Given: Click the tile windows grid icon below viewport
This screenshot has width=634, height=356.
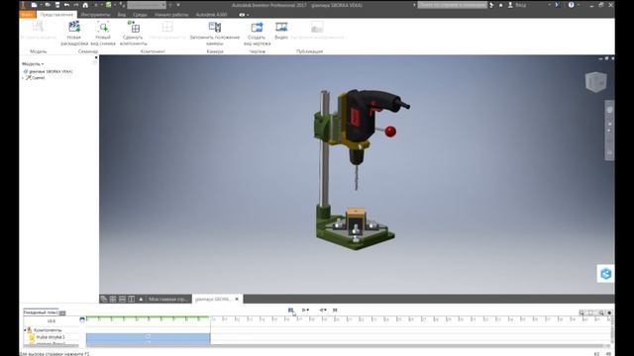Looking at the screenshot, I should pyautogui.click(x=113, y=299).
